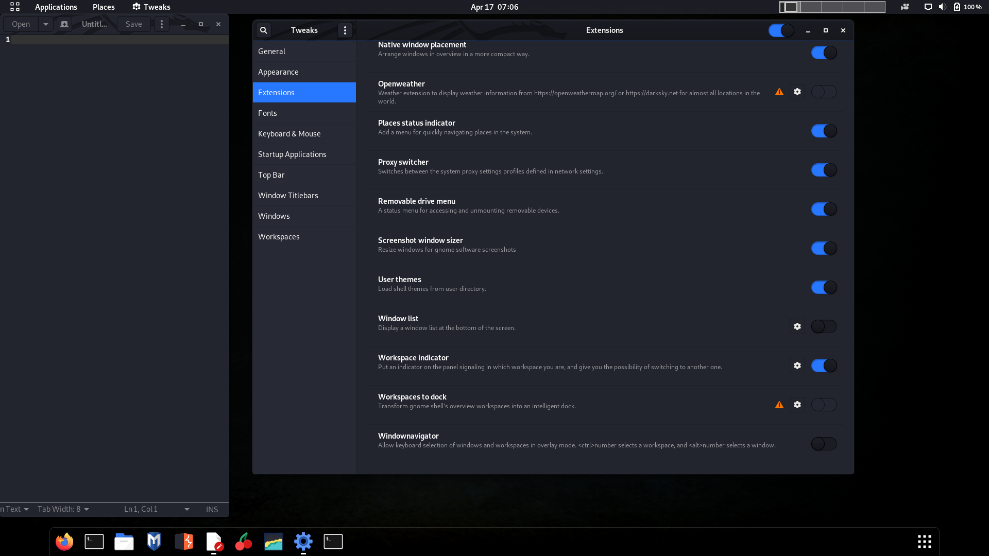Open the Places menu in top bar

coord(104,7)
